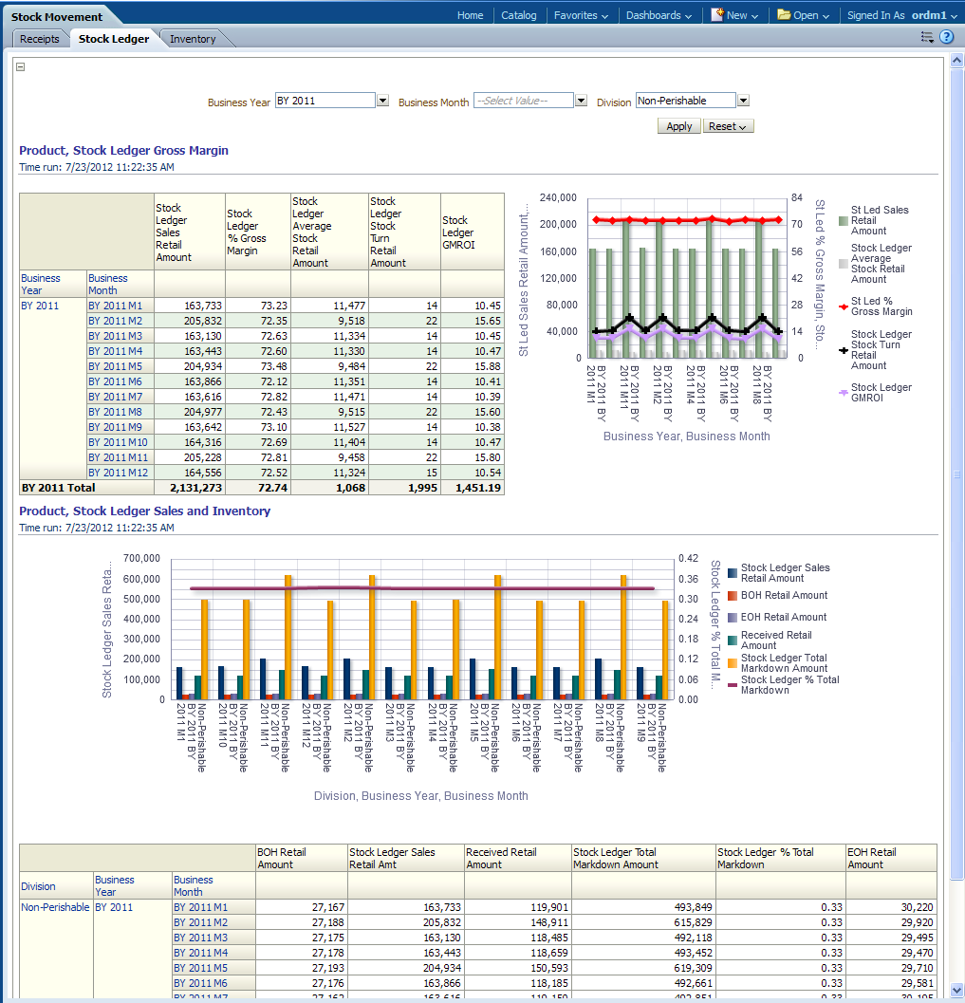
Task: Open the Reset options dropdown
Action: tap(728, 126)
